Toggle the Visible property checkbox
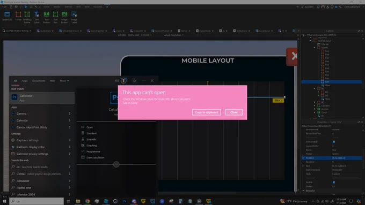 (x=334, y=182)
